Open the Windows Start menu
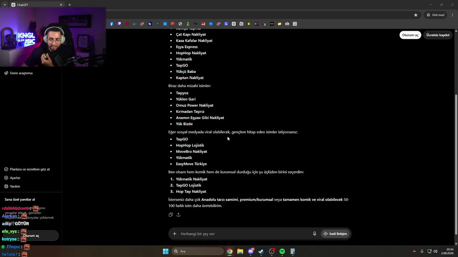This screenshot has height=257, width=458. pos(166,251)
